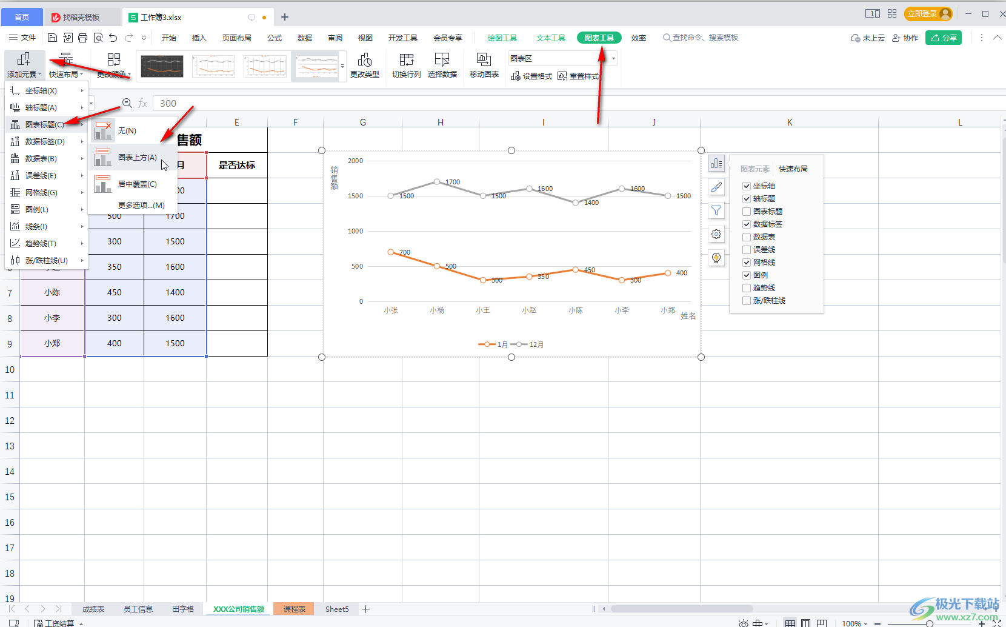Open a new document tab with plus
Screen dimensions: 1006x627
[x=285, y=17]
